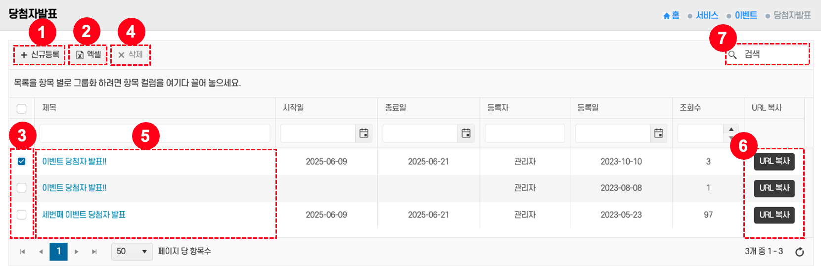Click the refresh icon at bottom right
This screenshot has width=821, height=266.
point(799,252)
